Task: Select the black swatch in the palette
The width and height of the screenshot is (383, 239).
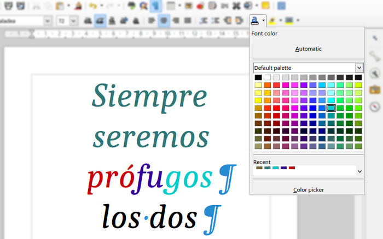Action: click(x=258, y=77)
